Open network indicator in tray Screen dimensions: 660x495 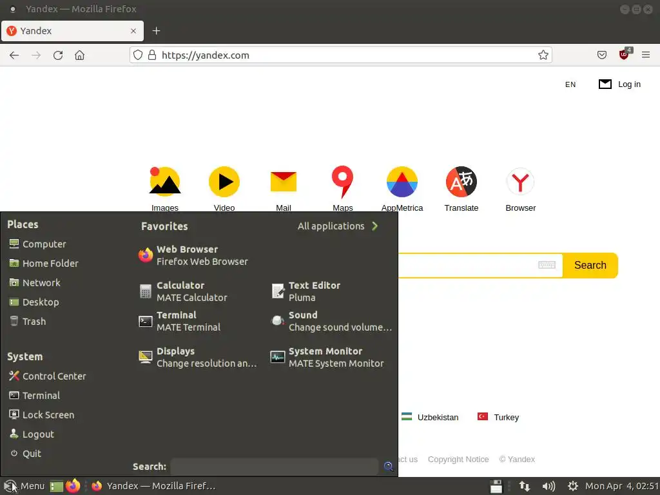click(525, 486)
